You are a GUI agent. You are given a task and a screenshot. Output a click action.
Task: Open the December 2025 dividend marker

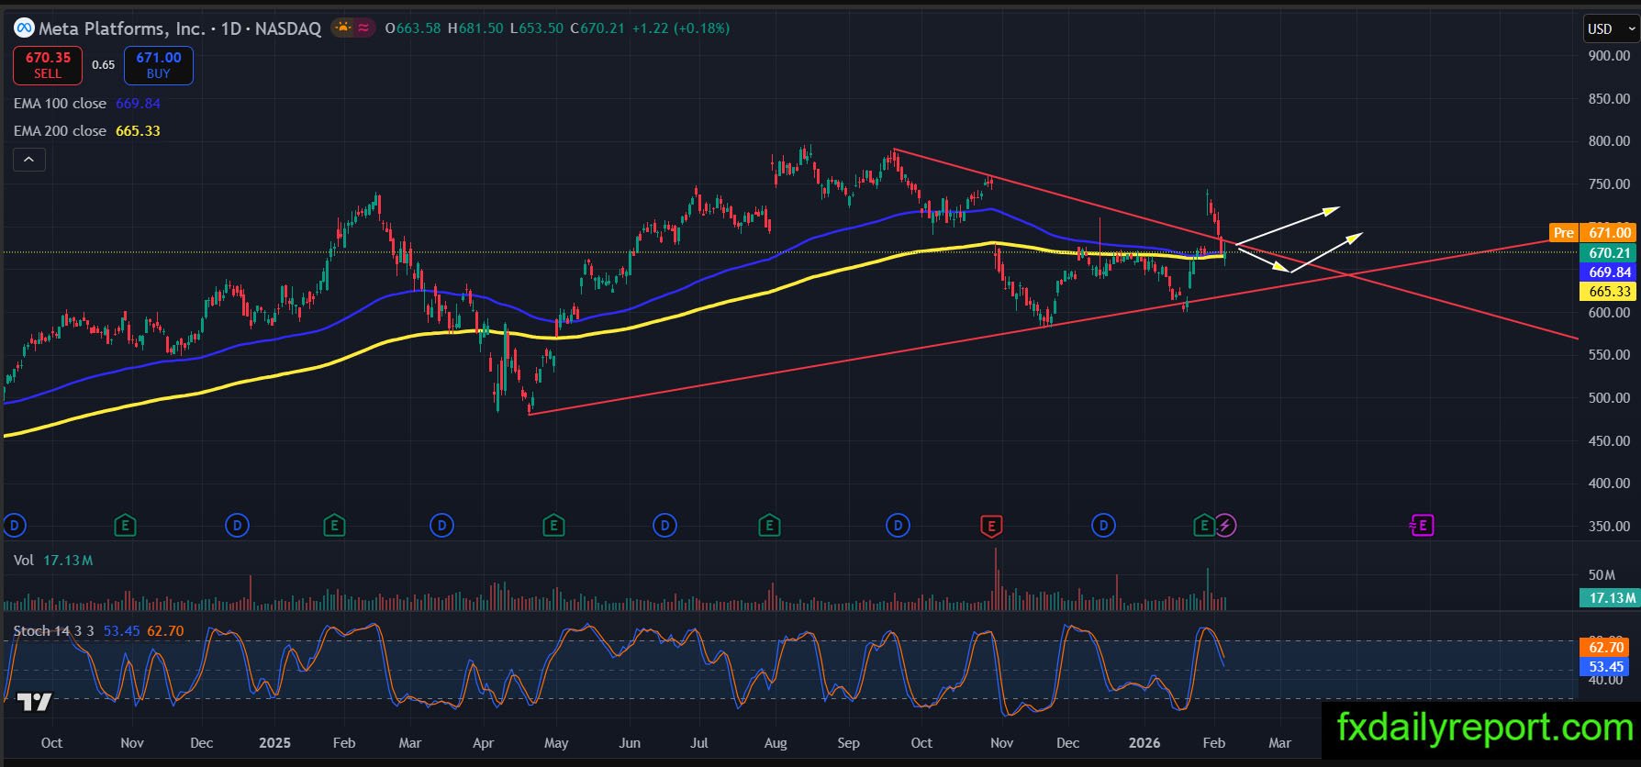(x=1103, y=526)
